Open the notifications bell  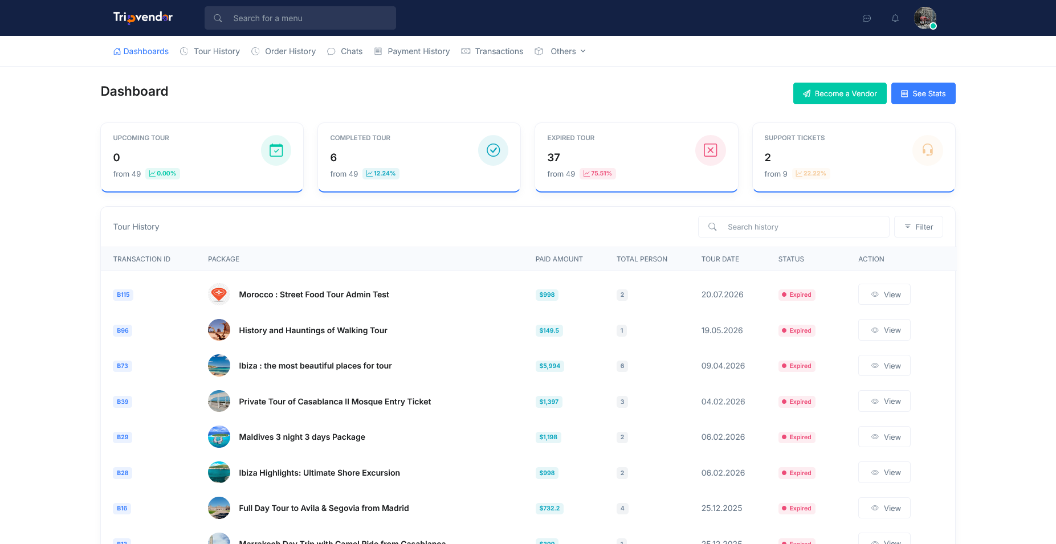click(895, 18)
